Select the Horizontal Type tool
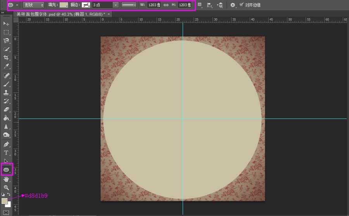 pyautogui.click(x=6, y=153)
